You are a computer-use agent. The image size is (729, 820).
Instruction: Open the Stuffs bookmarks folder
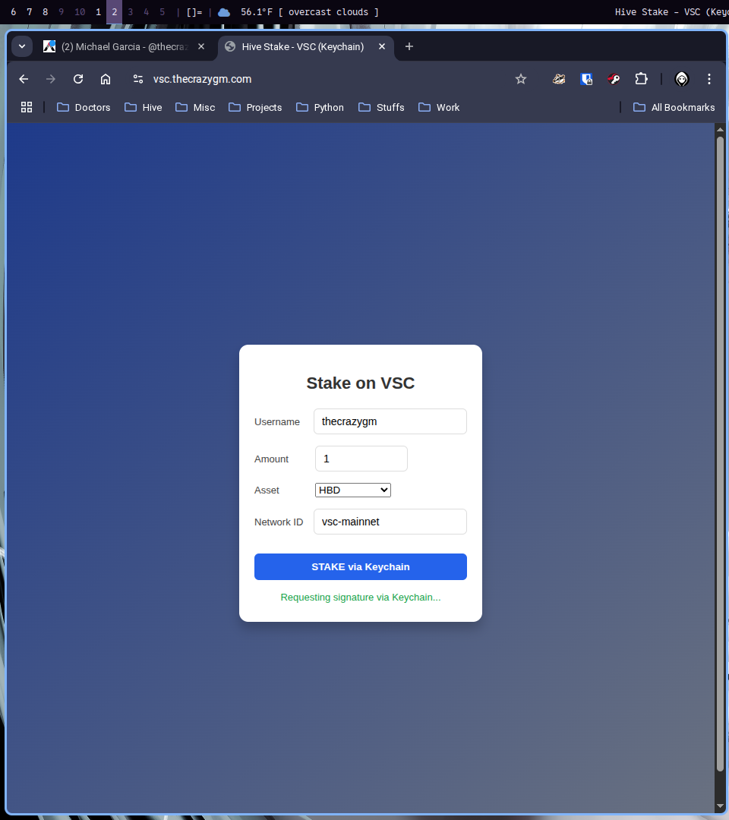[381, 107]
